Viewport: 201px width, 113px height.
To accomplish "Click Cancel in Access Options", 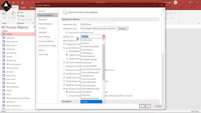I will (x=158, y=106).
